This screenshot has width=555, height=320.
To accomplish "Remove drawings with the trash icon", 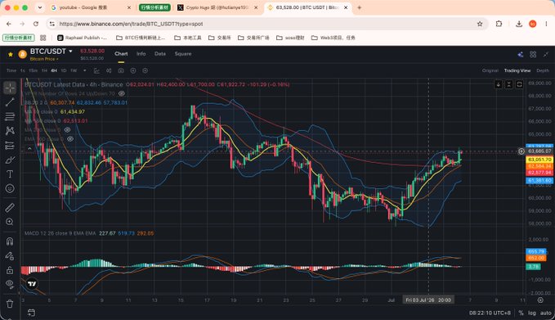I will click(10, 304).
